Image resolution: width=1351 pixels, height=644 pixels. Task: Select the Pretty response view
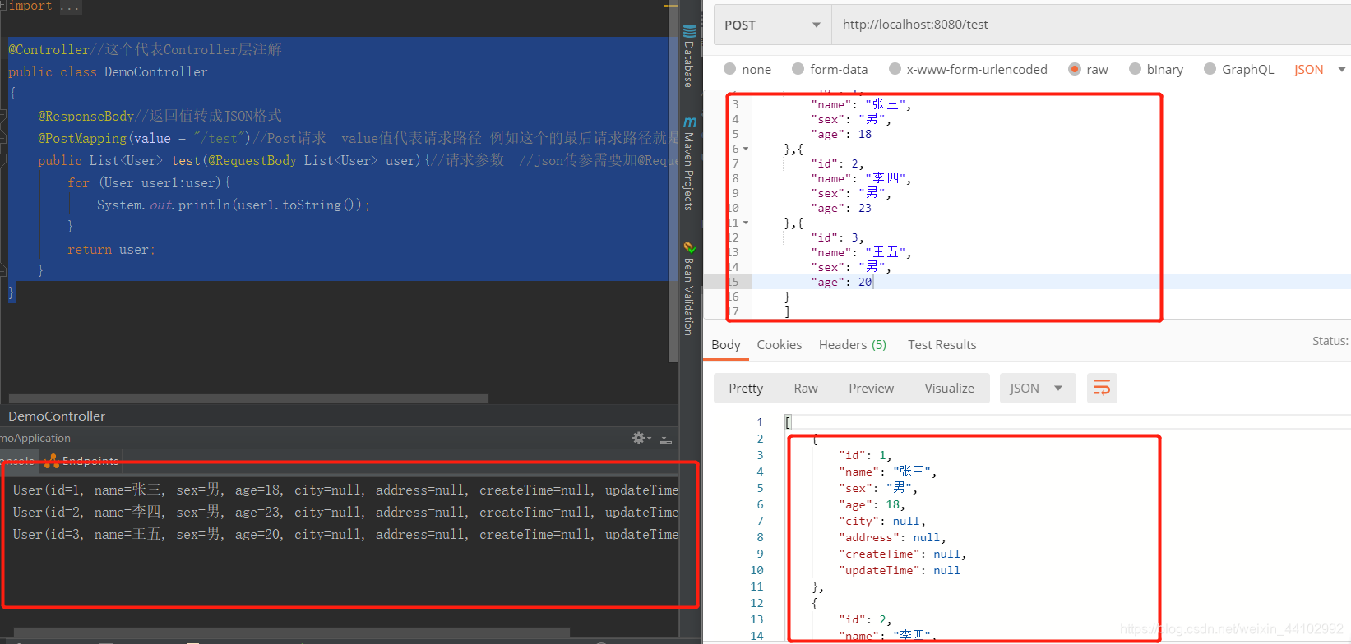(x=746, y=389)
